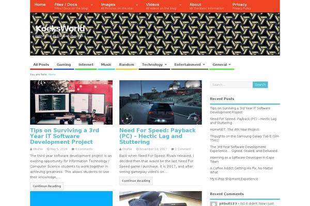Viewport: 310px width, 206px height.
Task: Open the 1 Comment link
Action: point(183,149)
